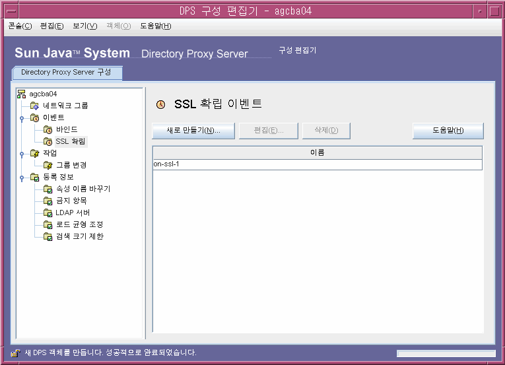Open the 편집(E) menu
Screen dimensions: 505x365
pos(51,26)
